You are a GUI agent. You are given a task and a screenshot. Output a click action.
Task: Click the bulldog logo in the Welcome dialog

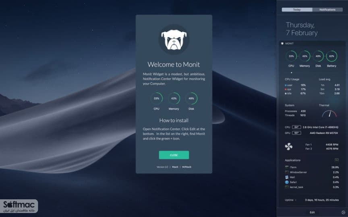[174, 39]
